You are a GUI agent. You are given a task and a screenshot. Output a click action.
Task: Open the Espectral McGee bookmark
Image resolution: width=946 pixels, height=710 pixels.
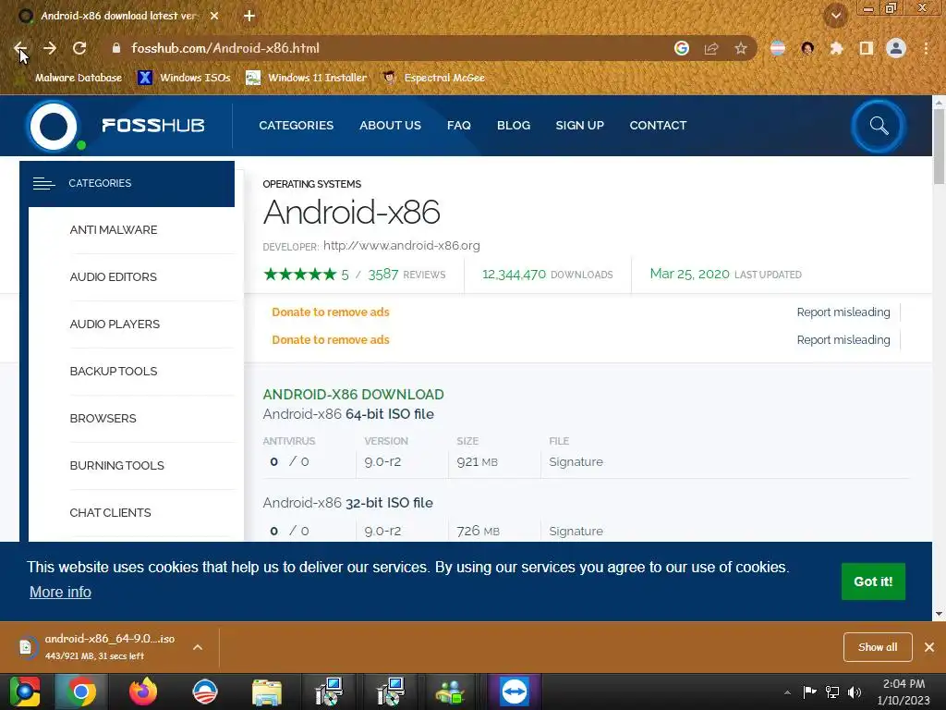point(434,78)
